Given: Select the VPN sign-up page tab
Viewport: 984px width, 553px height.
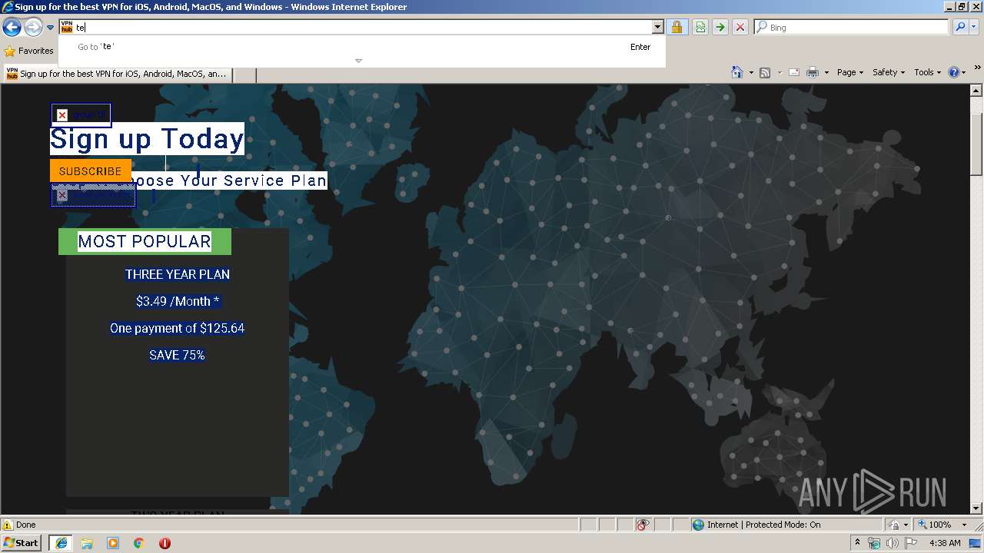Looking at the screenshot, I should tap(118, 75).
